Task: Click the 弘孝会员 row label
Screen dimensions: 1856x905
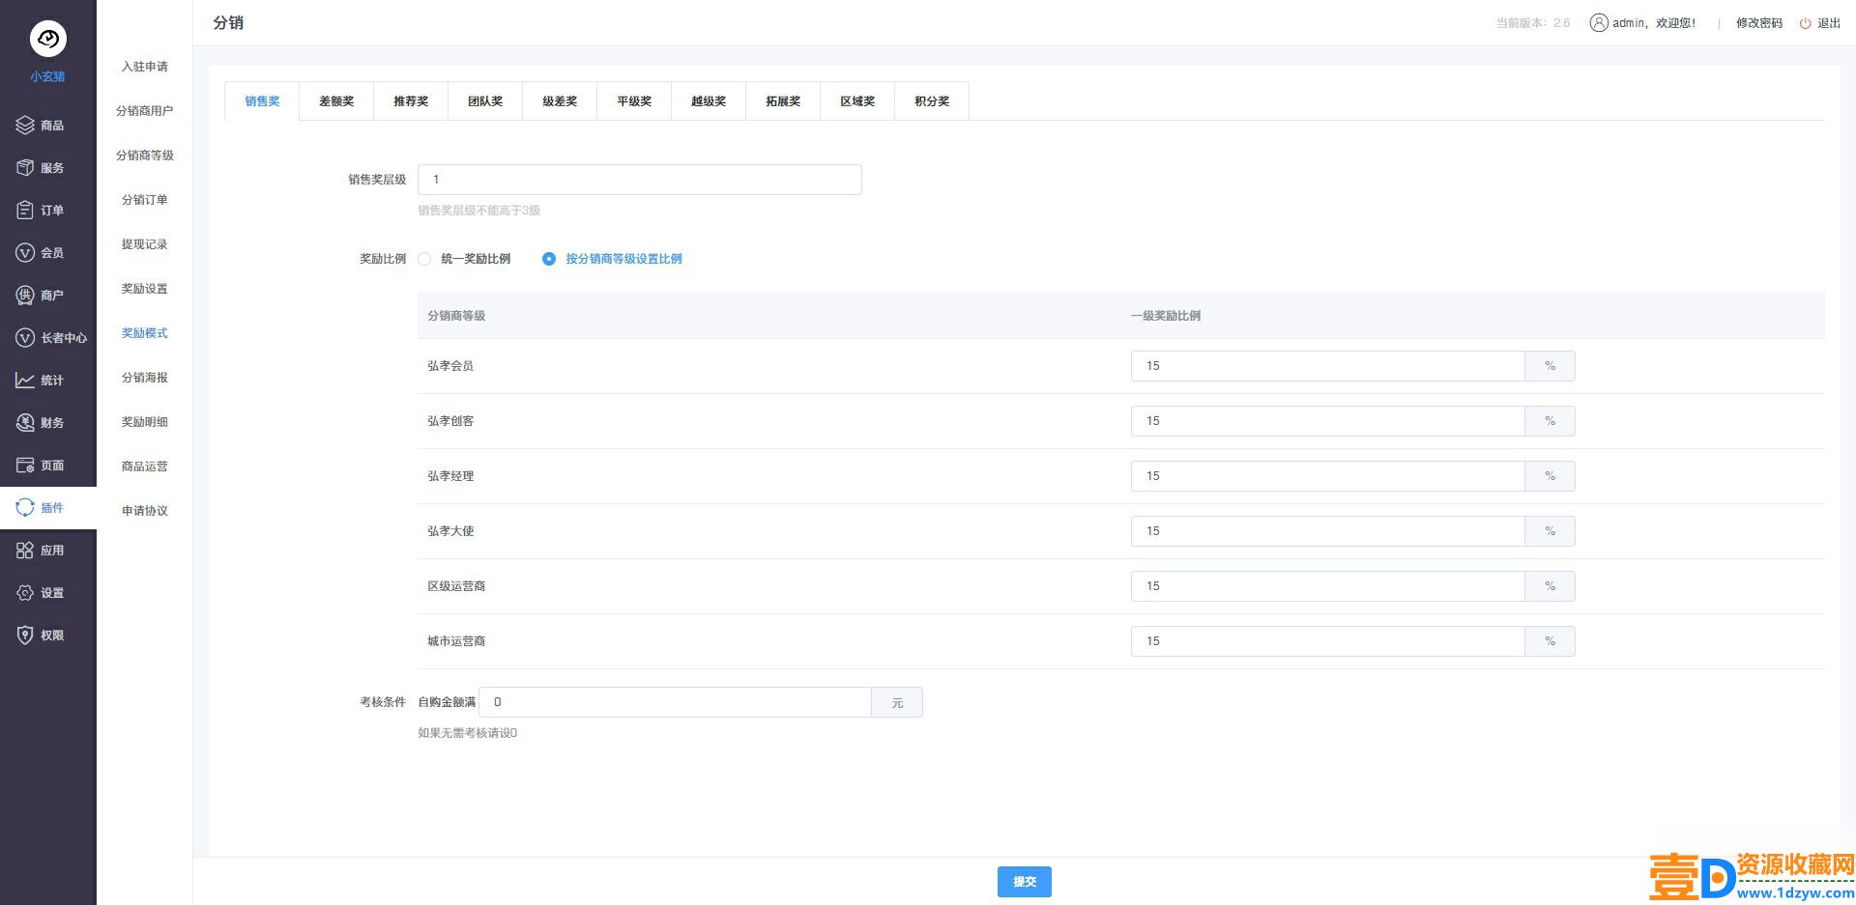Action: pyautogui.click(x=450, y=366)
